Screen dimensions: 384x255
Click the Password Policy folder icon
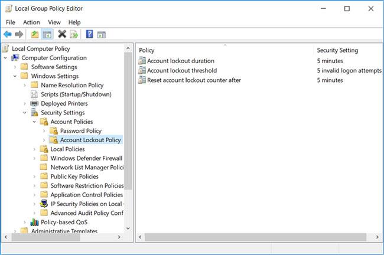(54, 131)
